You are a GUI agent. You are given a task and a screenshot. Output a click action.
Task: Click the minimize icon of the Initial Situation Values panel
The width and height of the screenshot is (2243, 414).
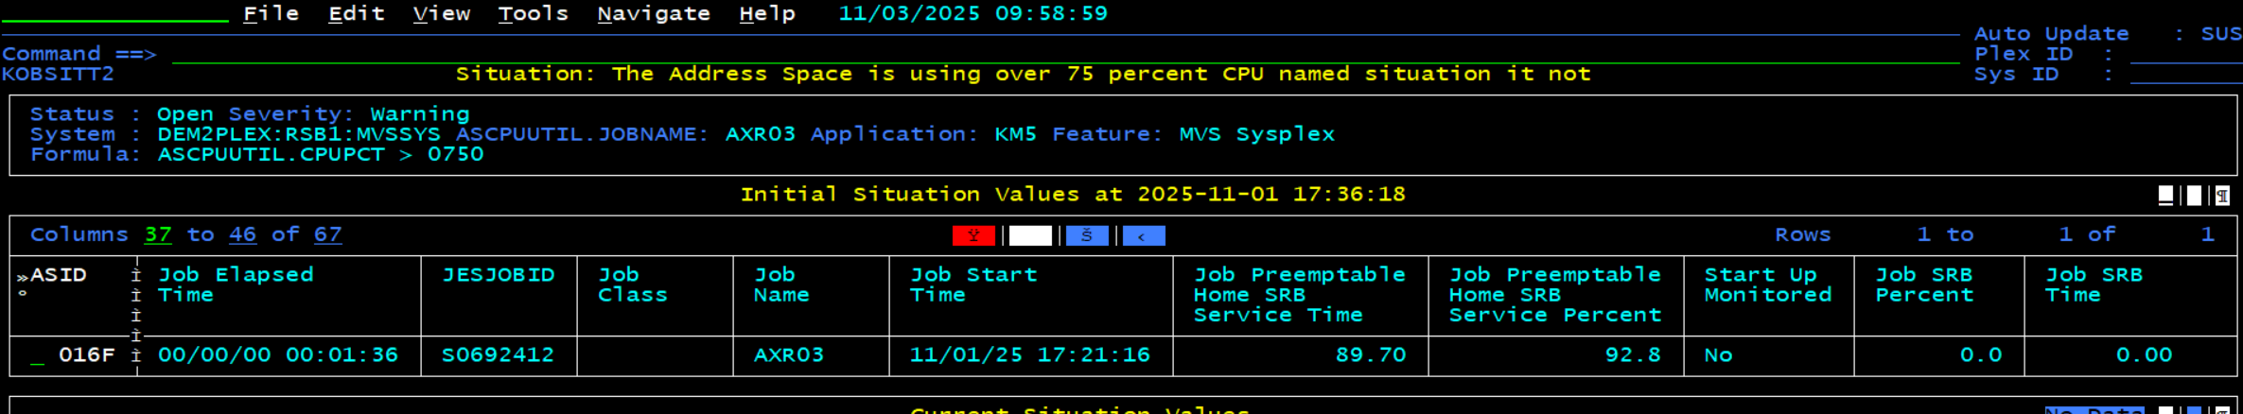[x=2165, y=196]
